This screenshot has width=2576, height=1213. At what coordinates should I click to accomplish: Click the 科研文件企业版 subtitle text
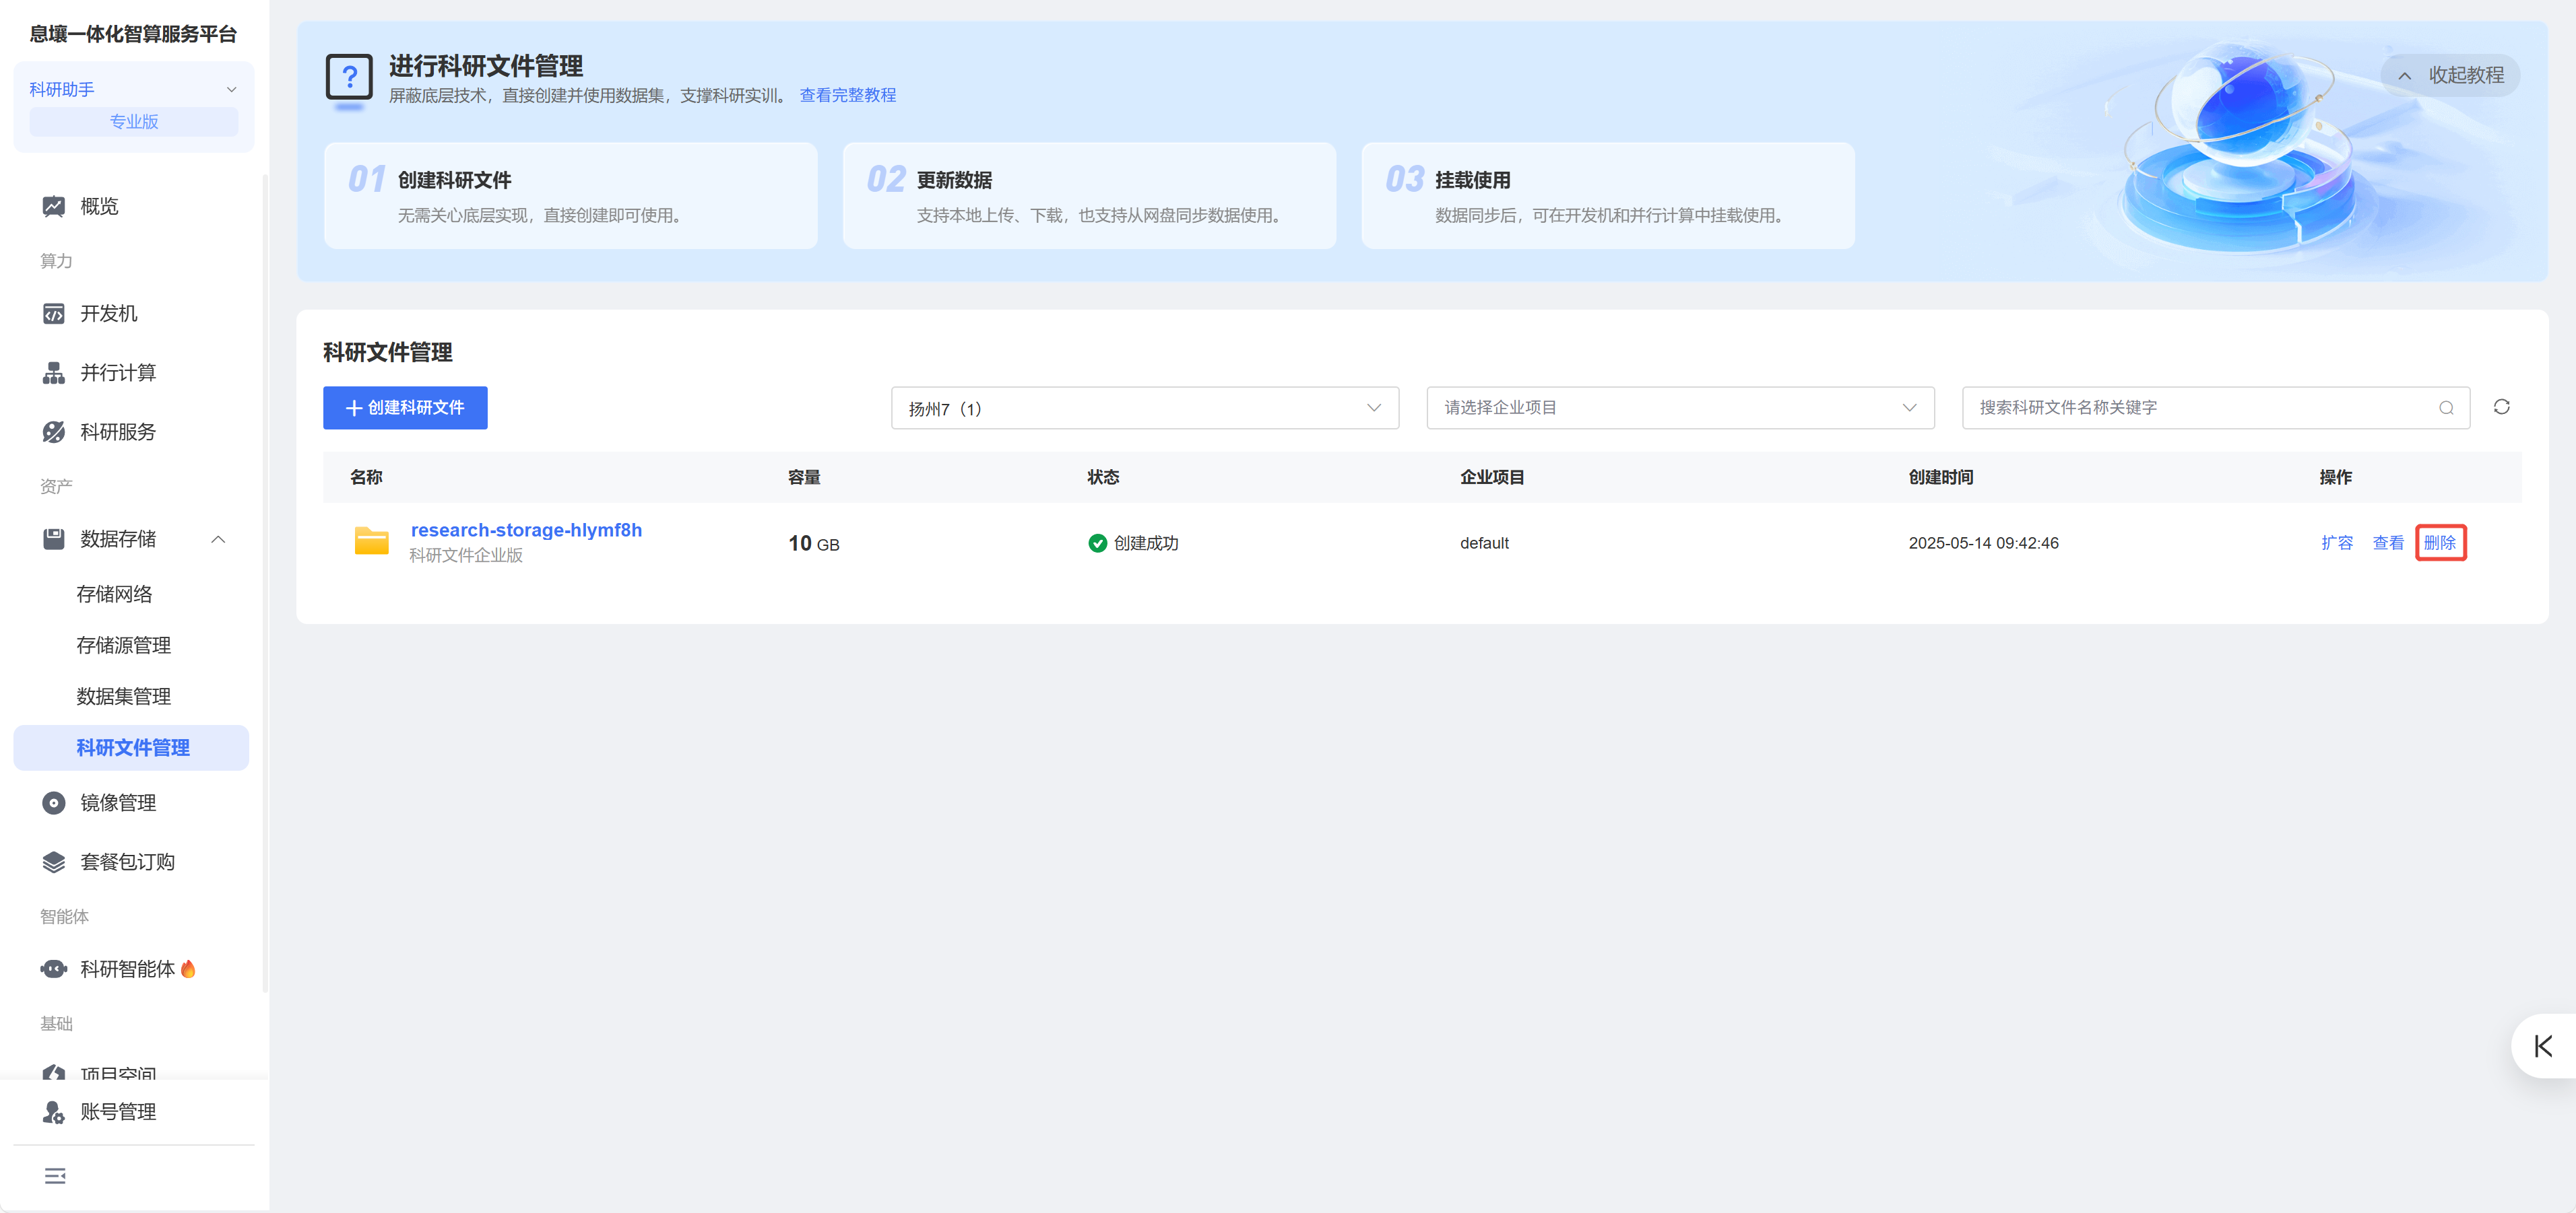[x=465, y=555]
